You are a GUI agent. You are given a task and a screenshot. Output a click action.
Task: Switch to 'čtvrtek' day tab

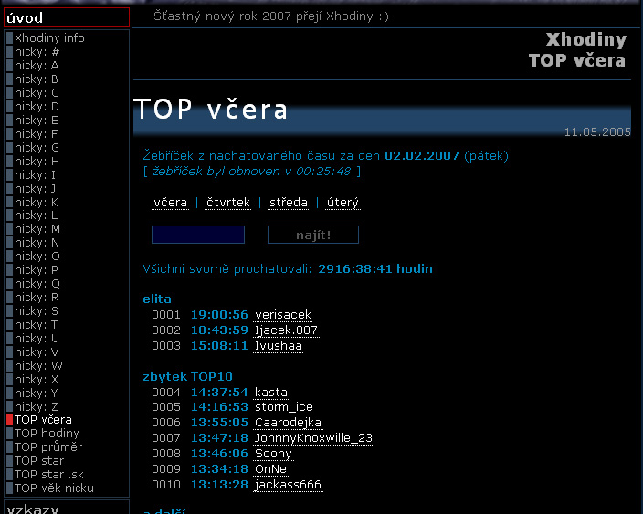[x=227, y=203]
